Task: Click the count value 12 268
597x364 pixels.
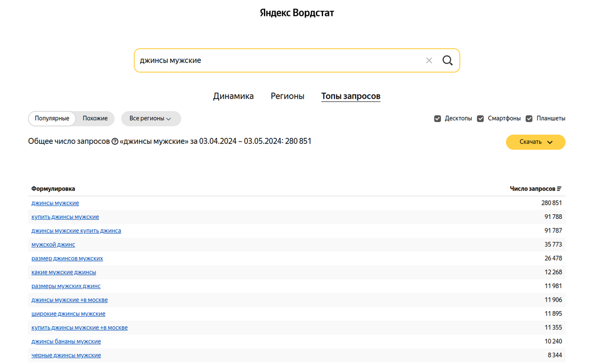Action: pyautogui.click(x=553, y=273)
